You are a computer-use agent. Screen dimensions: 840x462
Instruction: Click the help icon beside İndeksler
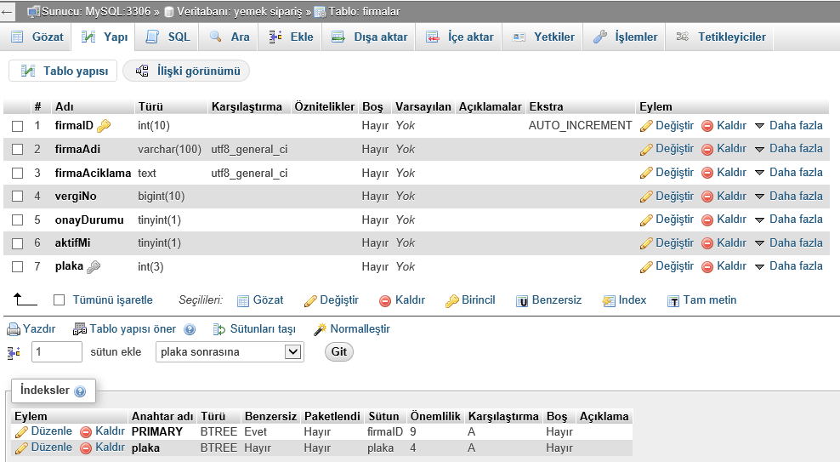(80, 391)
